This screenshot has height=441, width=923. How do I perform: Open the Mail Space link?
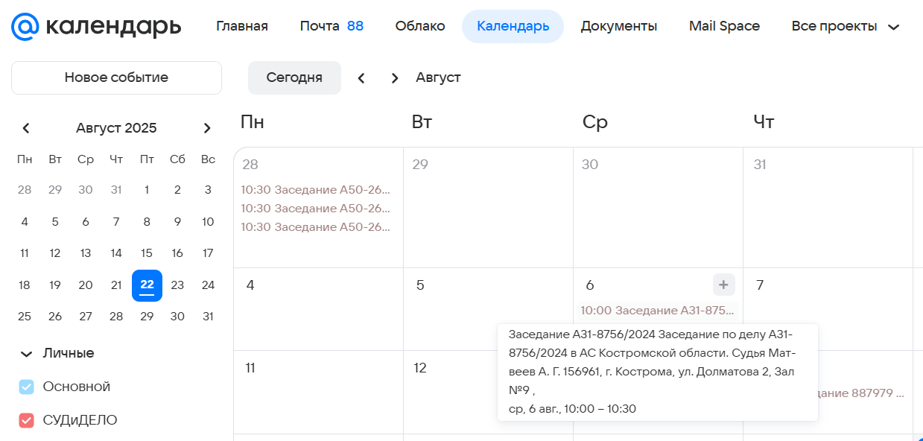[x=724, y=27]
